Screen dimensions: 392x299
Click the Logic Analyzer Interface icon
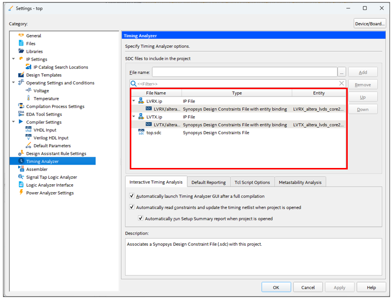point(21,185)
